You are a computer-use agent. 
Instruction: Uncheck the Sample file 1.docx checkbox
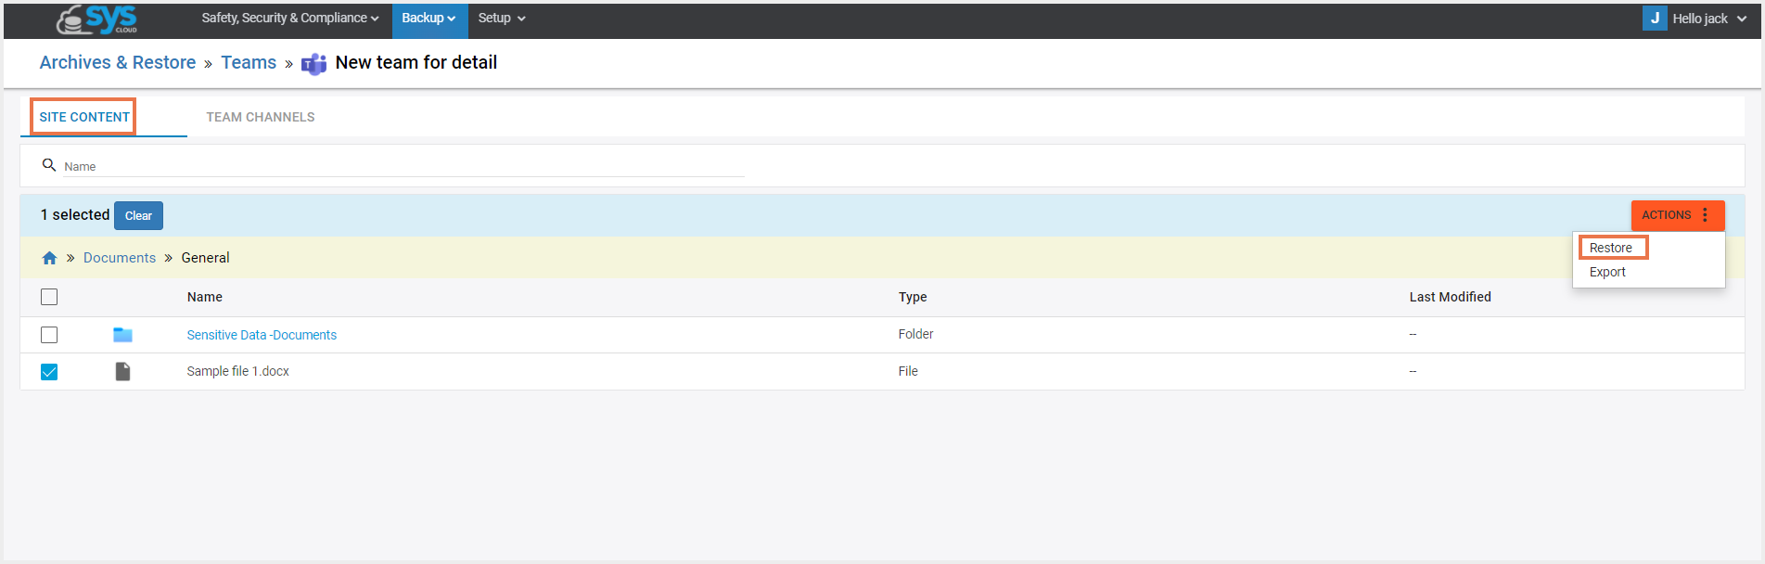click(x=49, y=372)
